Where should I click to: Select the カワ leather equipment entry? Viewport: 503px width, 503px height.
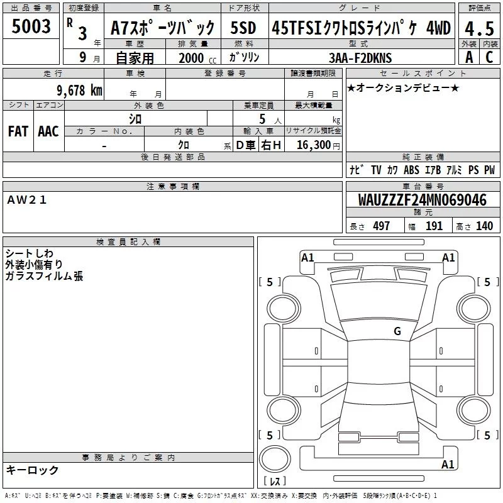click(x=392, y=170)
